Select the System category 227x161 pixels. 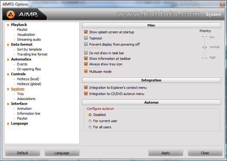tap(18, 89)
